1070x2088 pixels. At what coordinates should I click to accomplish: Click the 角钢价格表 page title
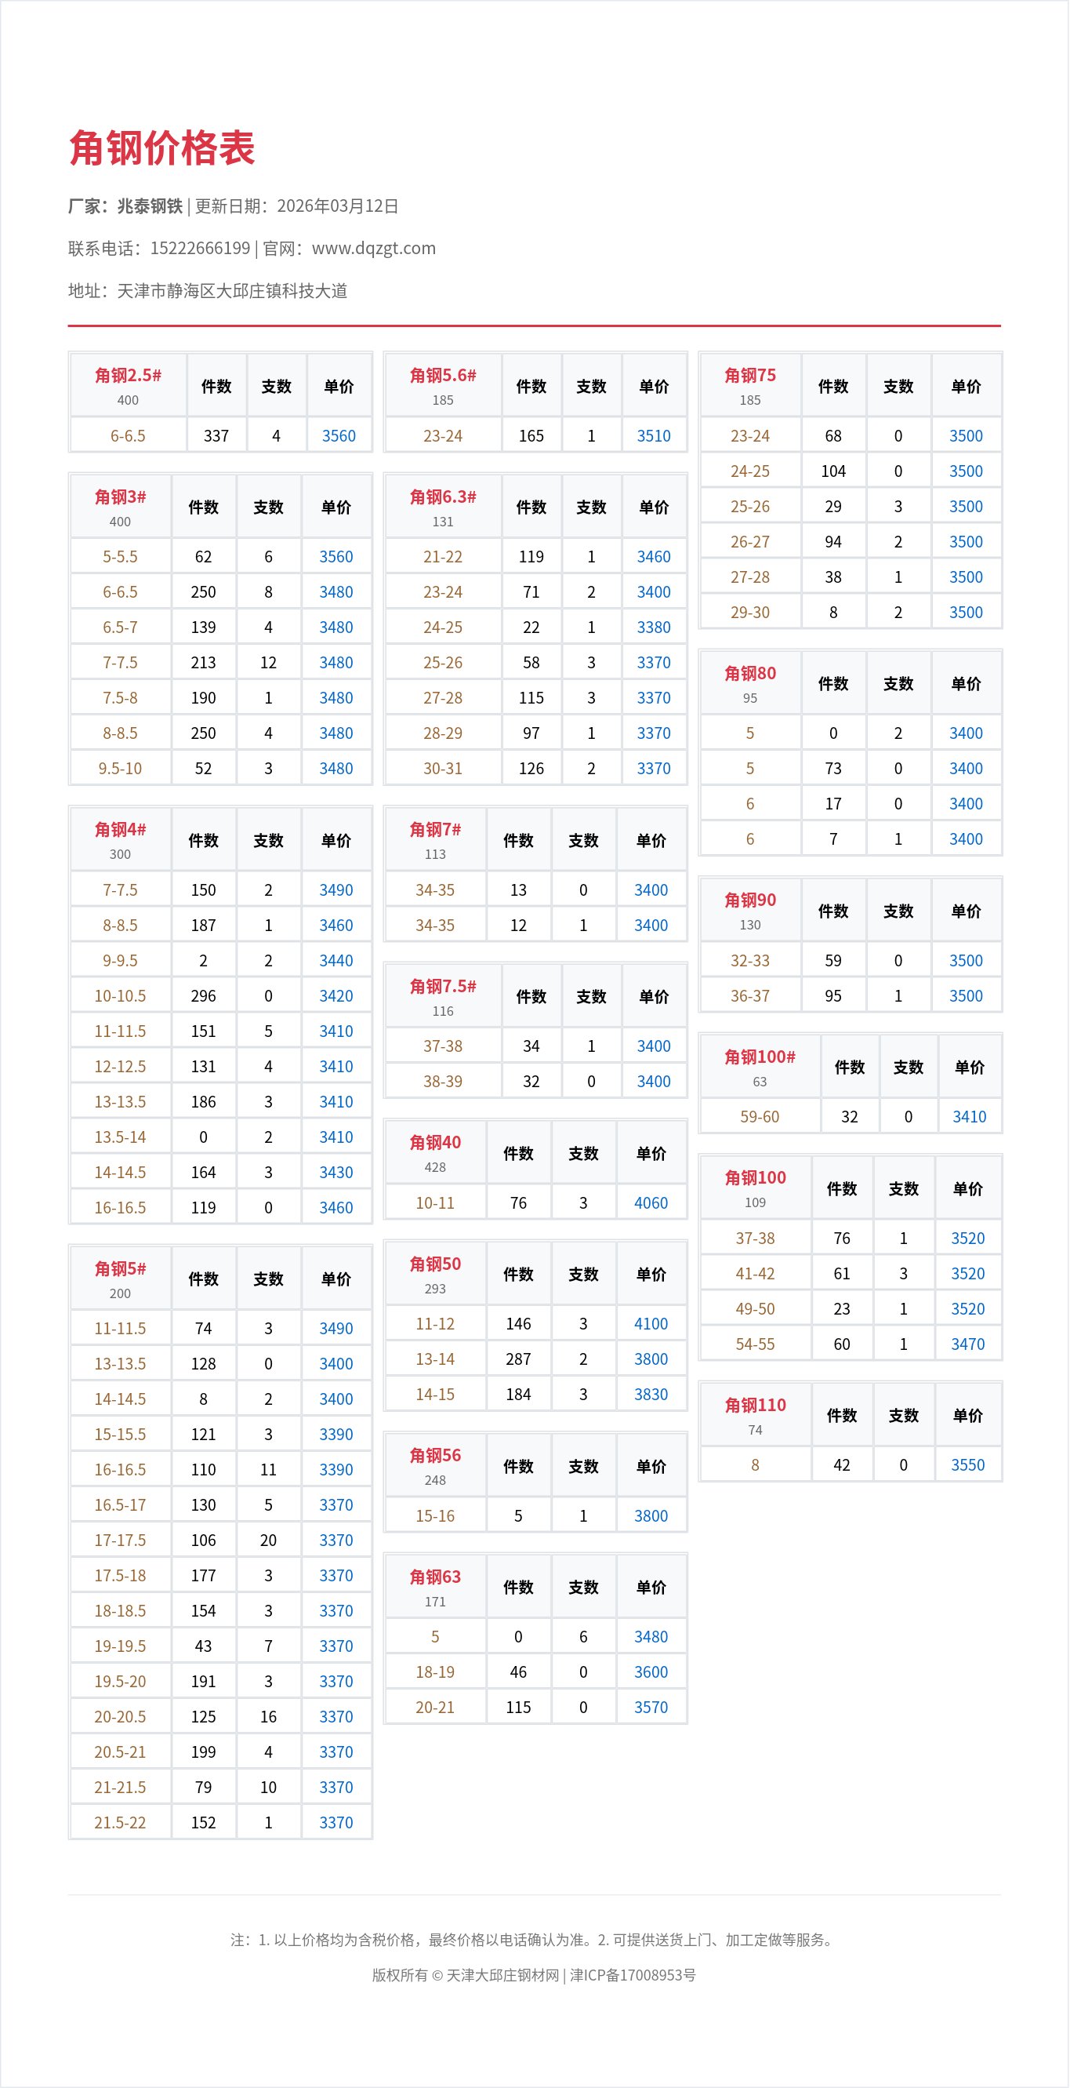[162, 148]
